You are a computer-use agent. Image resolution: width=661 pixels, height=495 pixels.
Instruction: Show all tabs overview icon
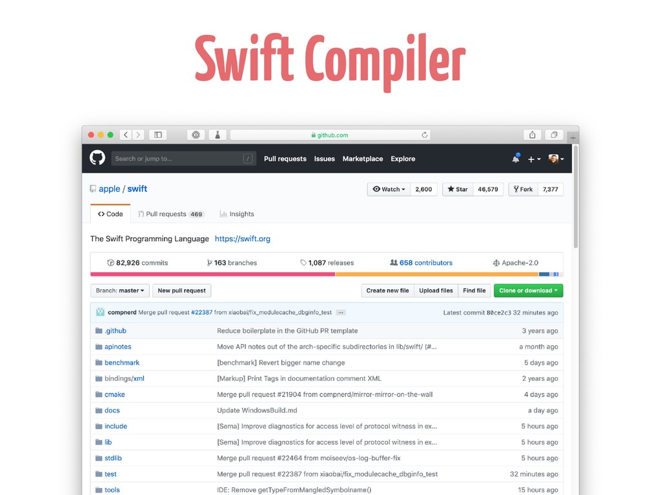coord(554,135)
